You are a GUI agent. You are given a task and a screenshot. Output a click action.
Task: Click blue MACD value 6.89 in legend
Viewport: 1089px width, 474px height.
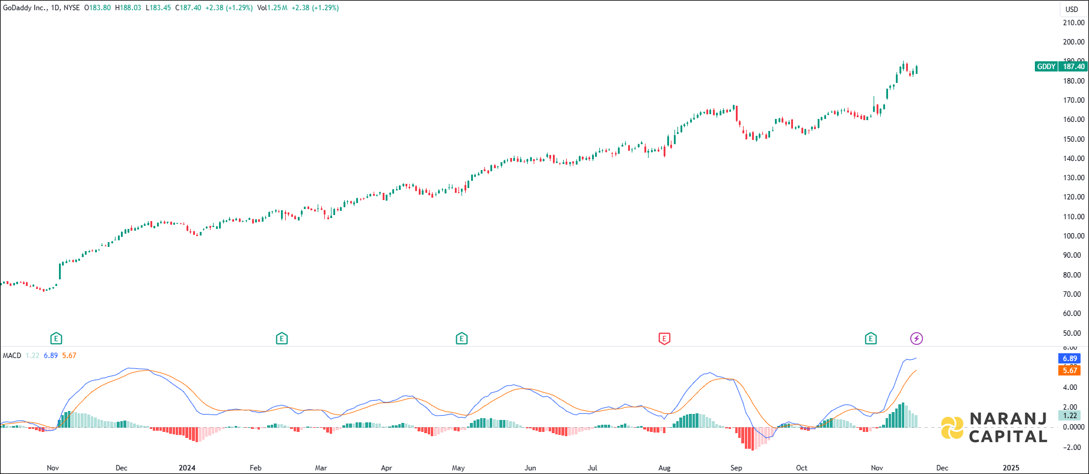point(51,356)
